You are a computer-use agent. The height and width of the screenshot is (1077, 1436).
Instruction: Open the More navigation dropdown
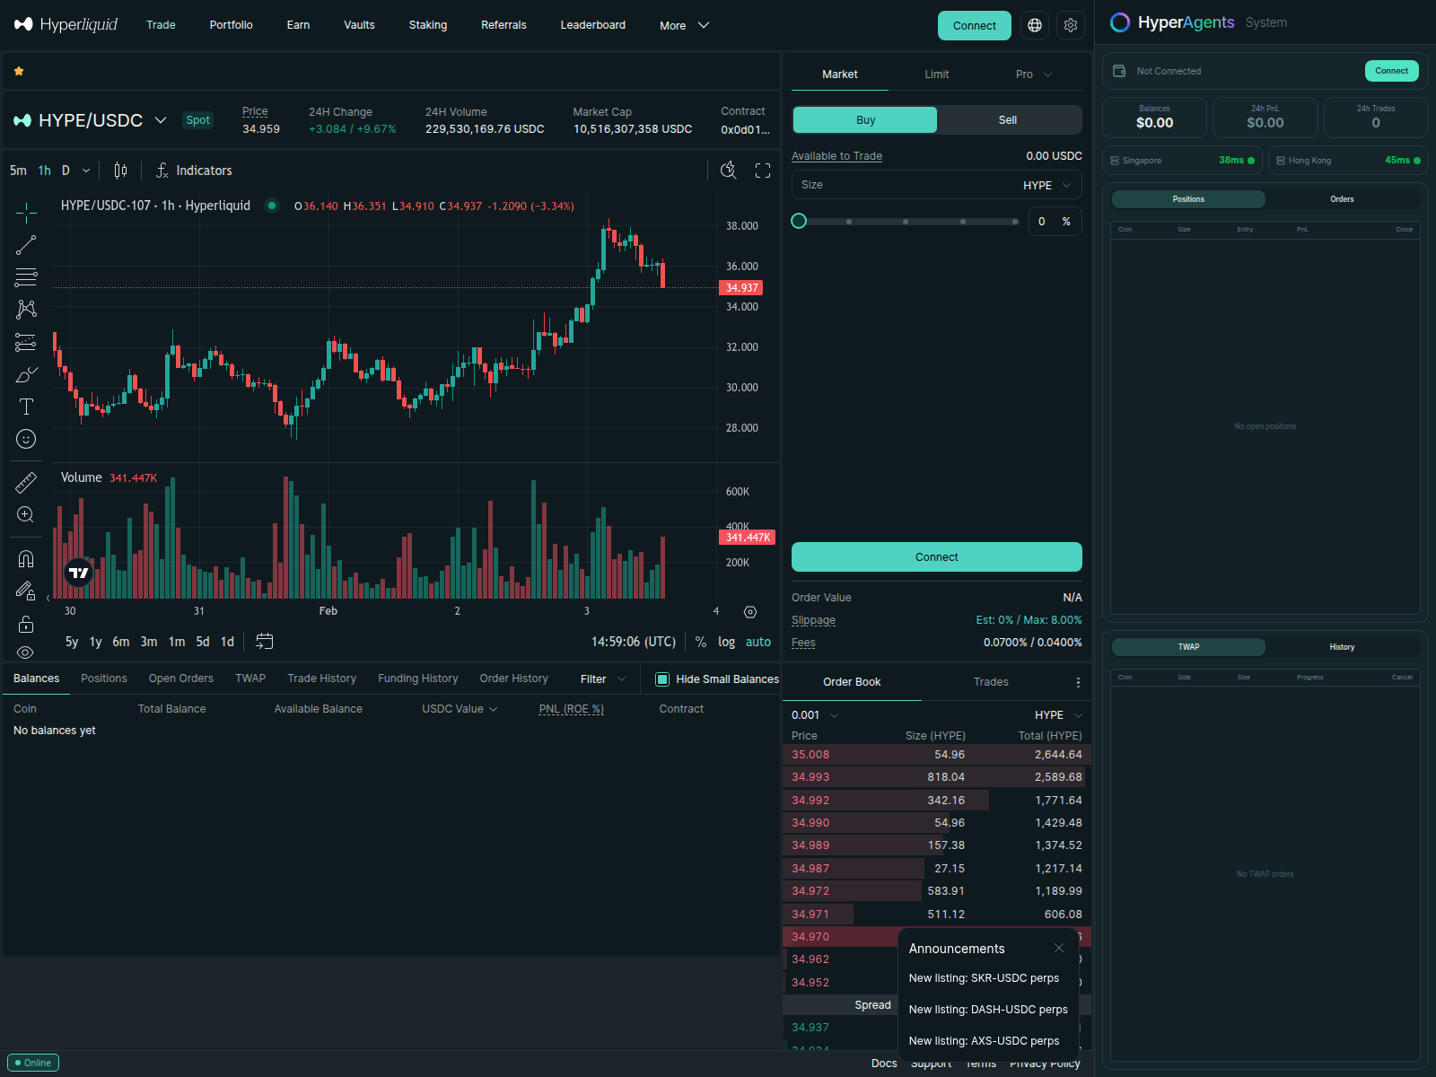(684, 25)
